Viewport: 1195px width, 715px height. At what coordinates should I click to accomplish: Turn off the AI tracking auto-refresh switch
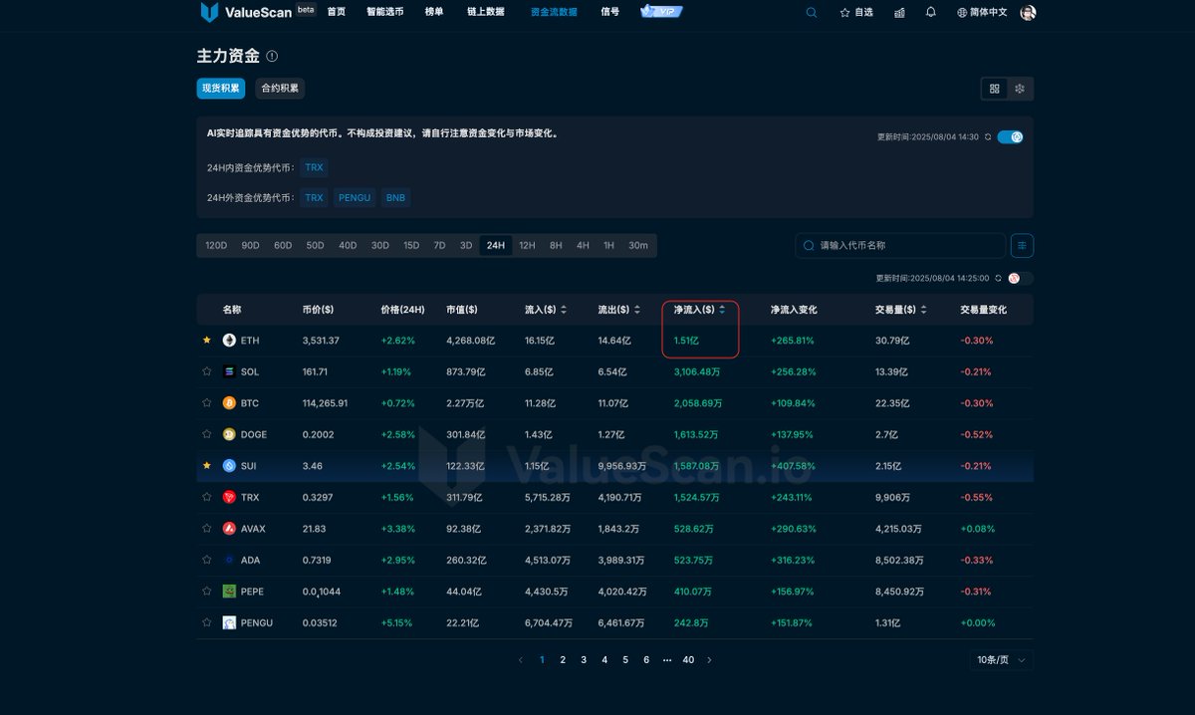point(1010,137)
